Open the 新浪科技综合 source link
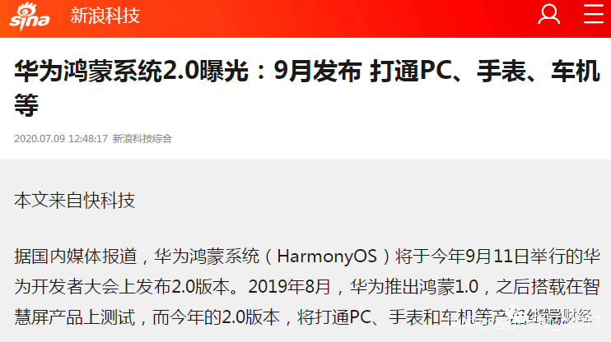 [x=142, y=139]
